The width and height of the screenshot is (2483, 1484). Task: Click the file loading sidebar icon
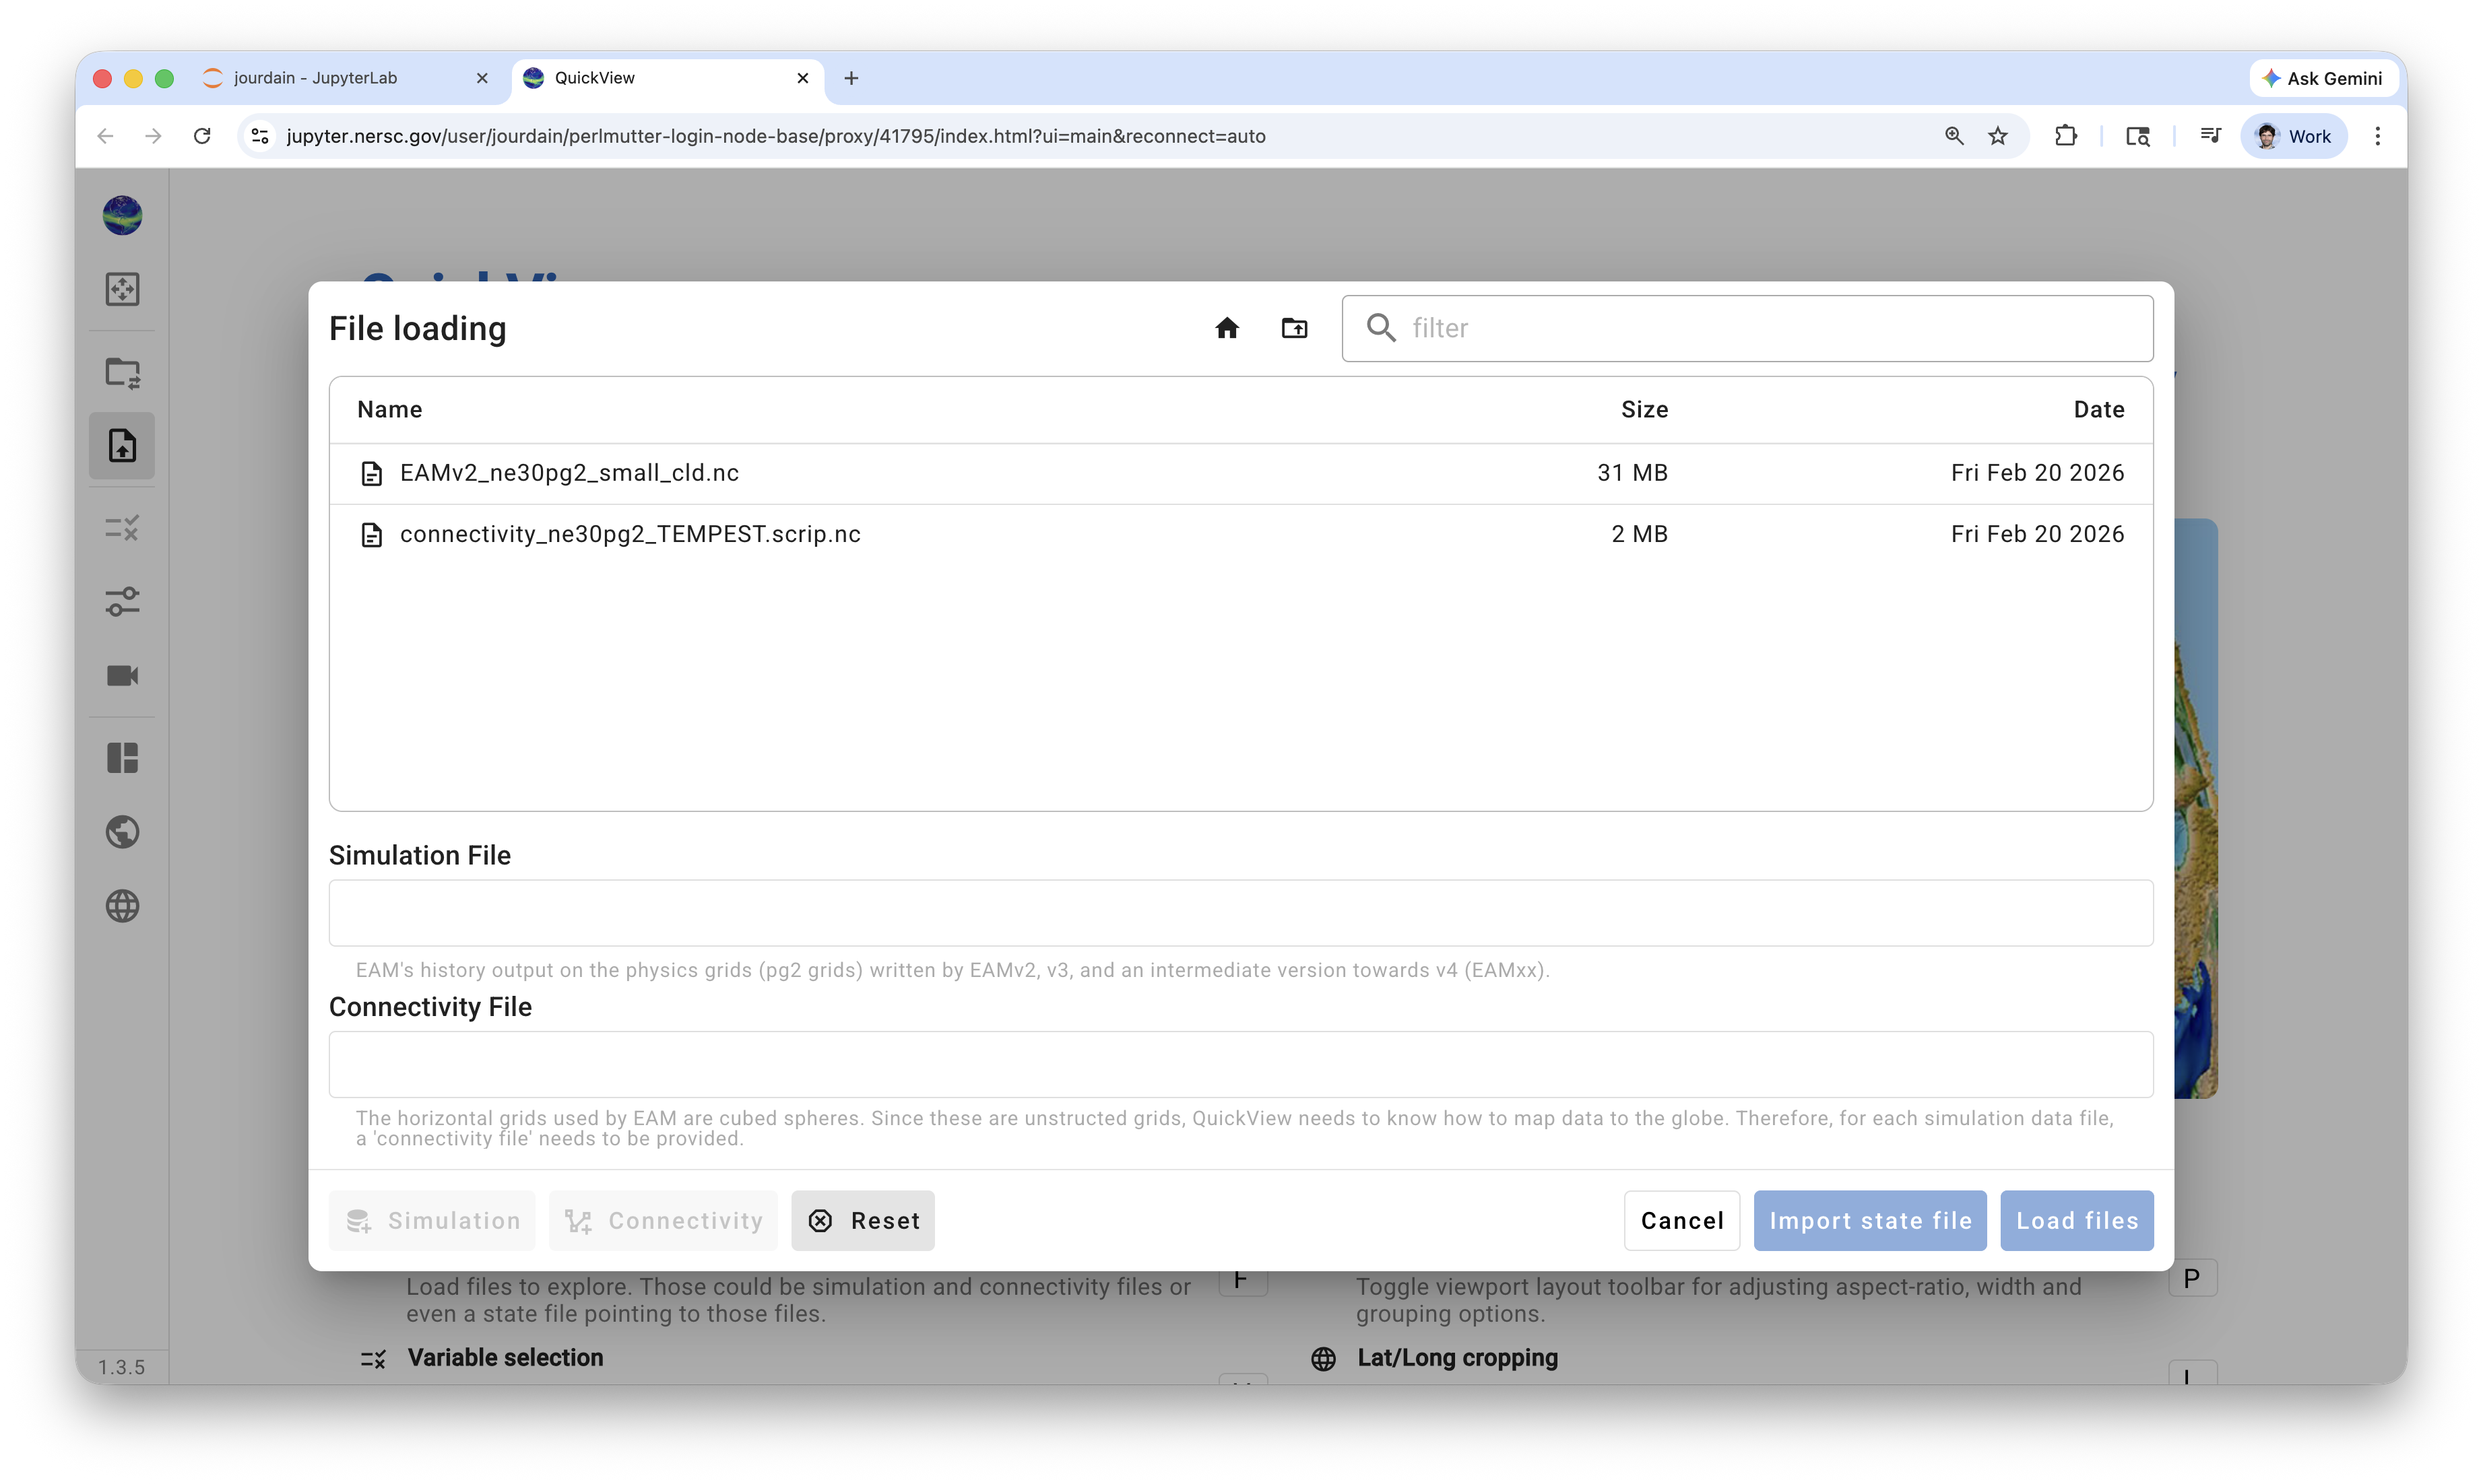[122, 446]
